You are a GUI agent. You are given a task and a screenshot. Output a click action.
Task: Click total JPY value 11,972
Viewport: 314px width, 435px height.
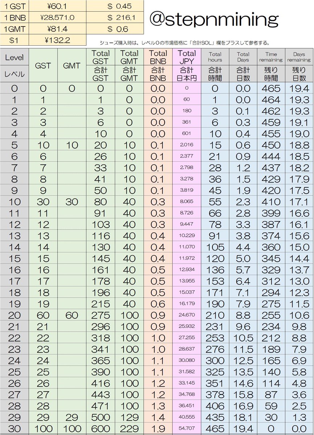tap(187, 258)
